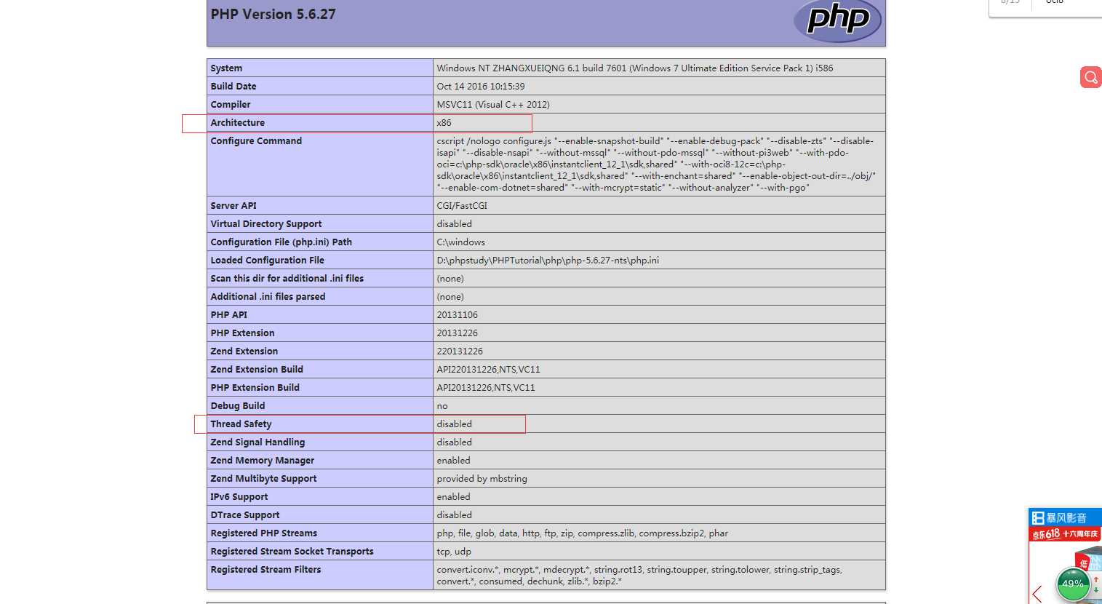Select the 20131106 PHP API value

[x=458, y=315]
